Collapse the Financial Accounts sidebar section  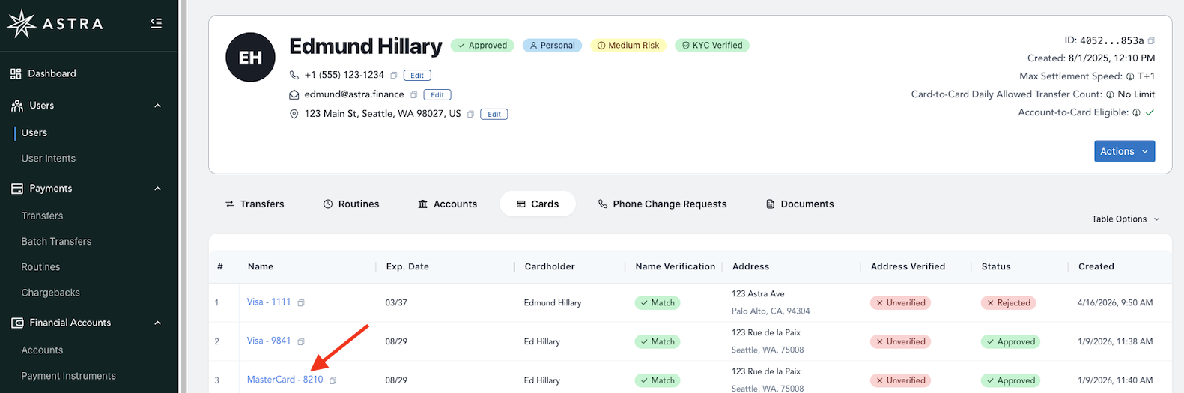pyautogui.click(x=157, y=323)
